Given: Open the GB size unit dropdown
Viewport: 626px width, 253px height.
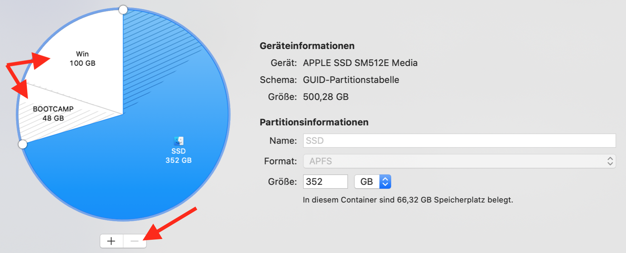Looking at the screenshot, I should point(372,182).
